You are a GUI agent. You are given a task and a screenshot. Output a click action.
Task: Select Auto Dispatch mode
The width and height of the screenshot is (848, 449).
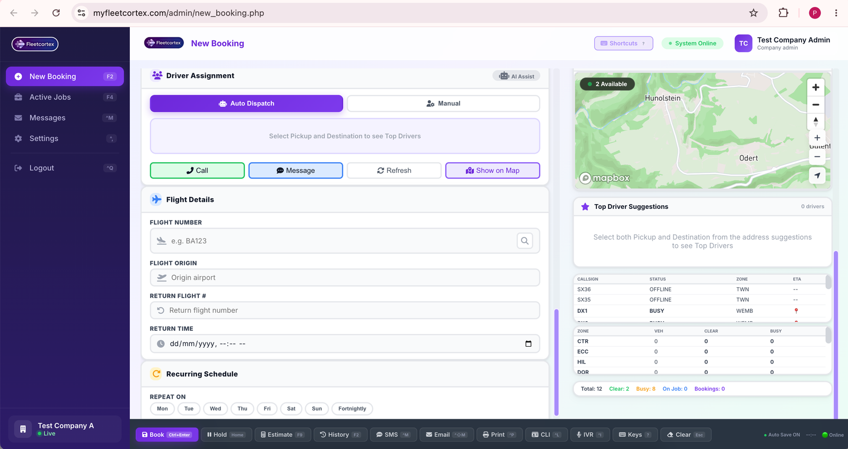(246, 103)
